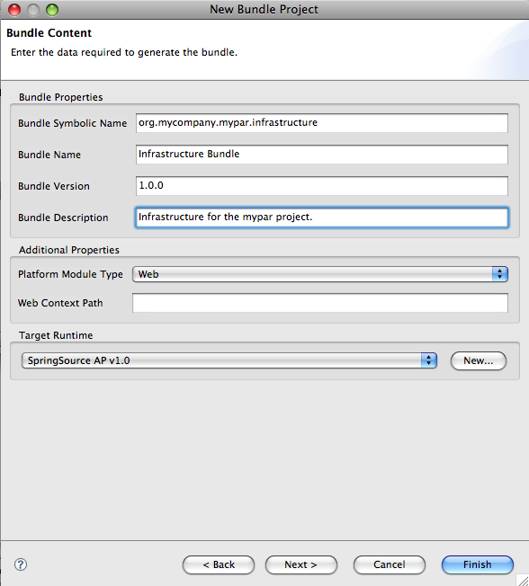Screen dimensions: 529x586
Task: Open the Platform Module Type dropdown arrows
Action: coord(500,274)
